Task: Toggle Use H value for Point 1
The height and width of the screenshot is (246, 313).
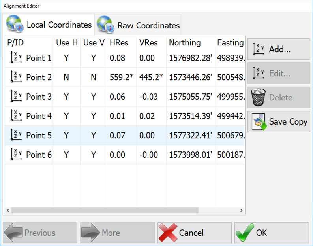Action: (x=66, y=58)
